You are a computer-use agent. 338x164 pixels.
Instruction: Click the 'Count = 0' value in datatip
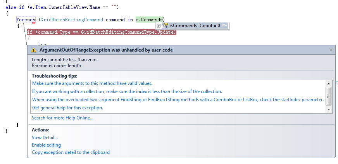pyautogui.click(x=210, y=26)
